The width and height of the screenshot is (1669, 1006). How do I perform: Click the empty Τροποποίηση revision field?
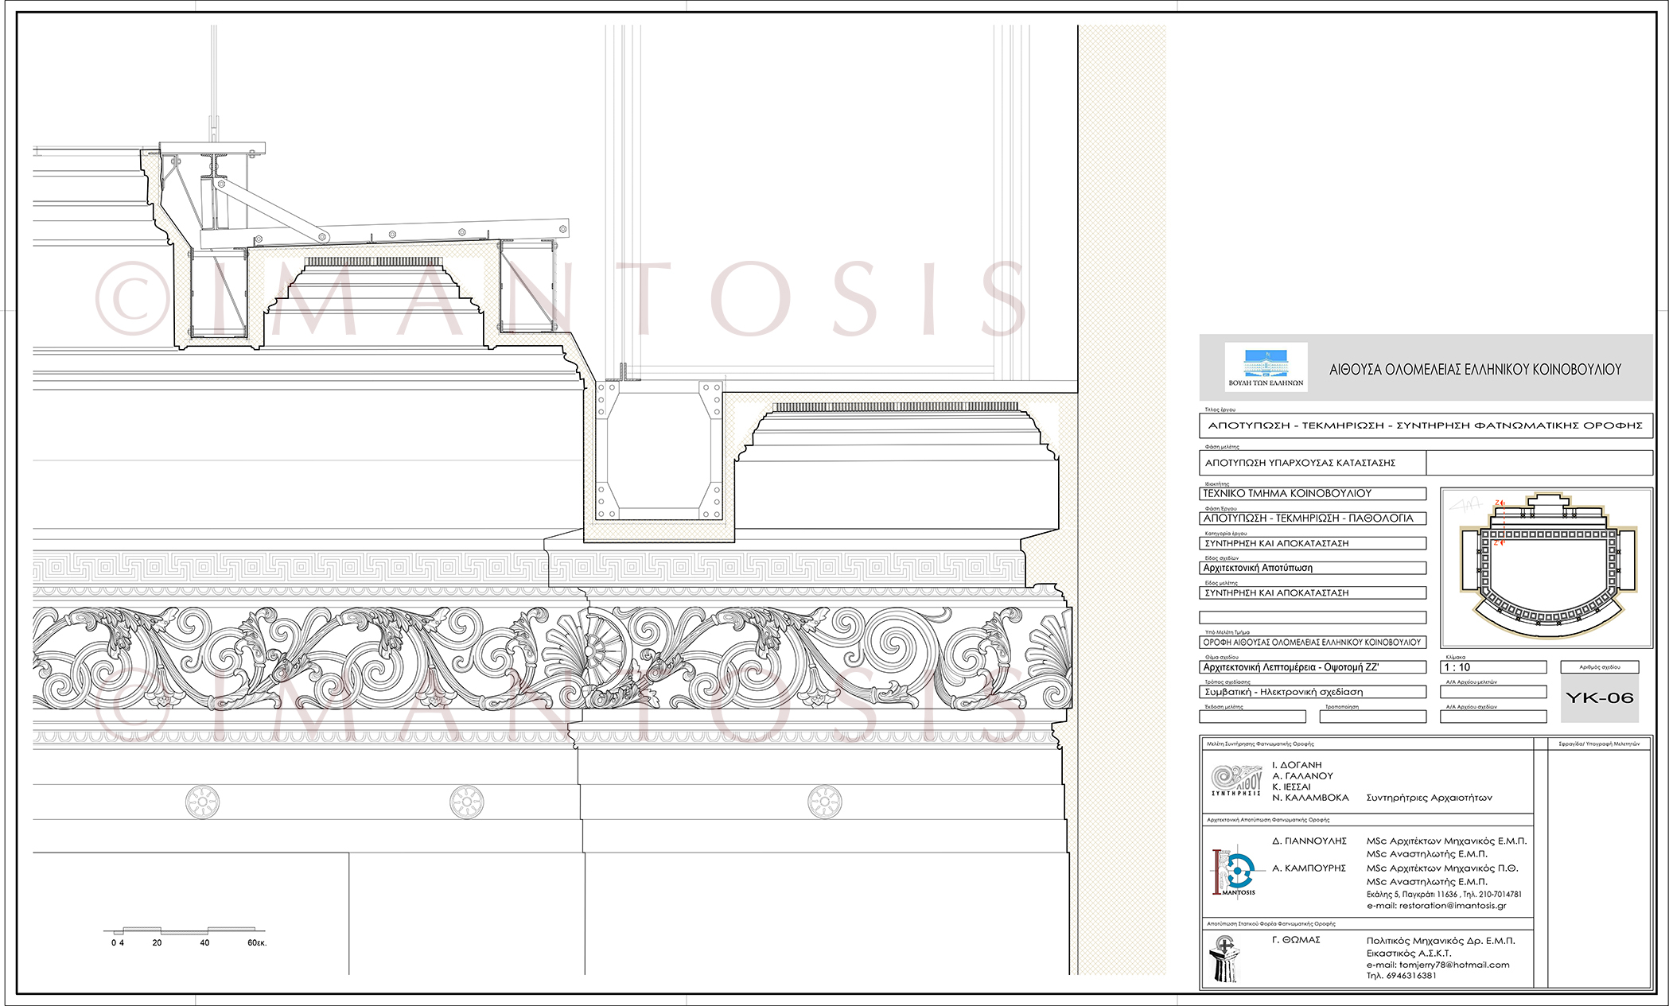click(x=1372, y=717)
